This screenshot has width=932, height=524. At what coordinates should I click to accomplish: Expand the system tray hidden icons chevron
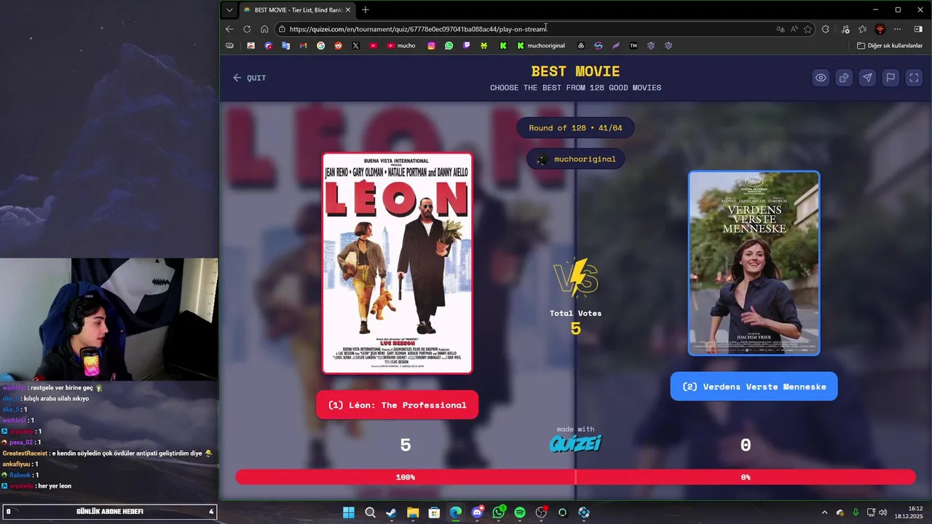click(824, 512)
